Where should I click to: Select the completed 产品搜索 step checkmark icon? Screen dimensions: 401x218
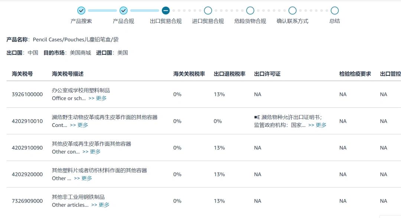pos(81,10)
